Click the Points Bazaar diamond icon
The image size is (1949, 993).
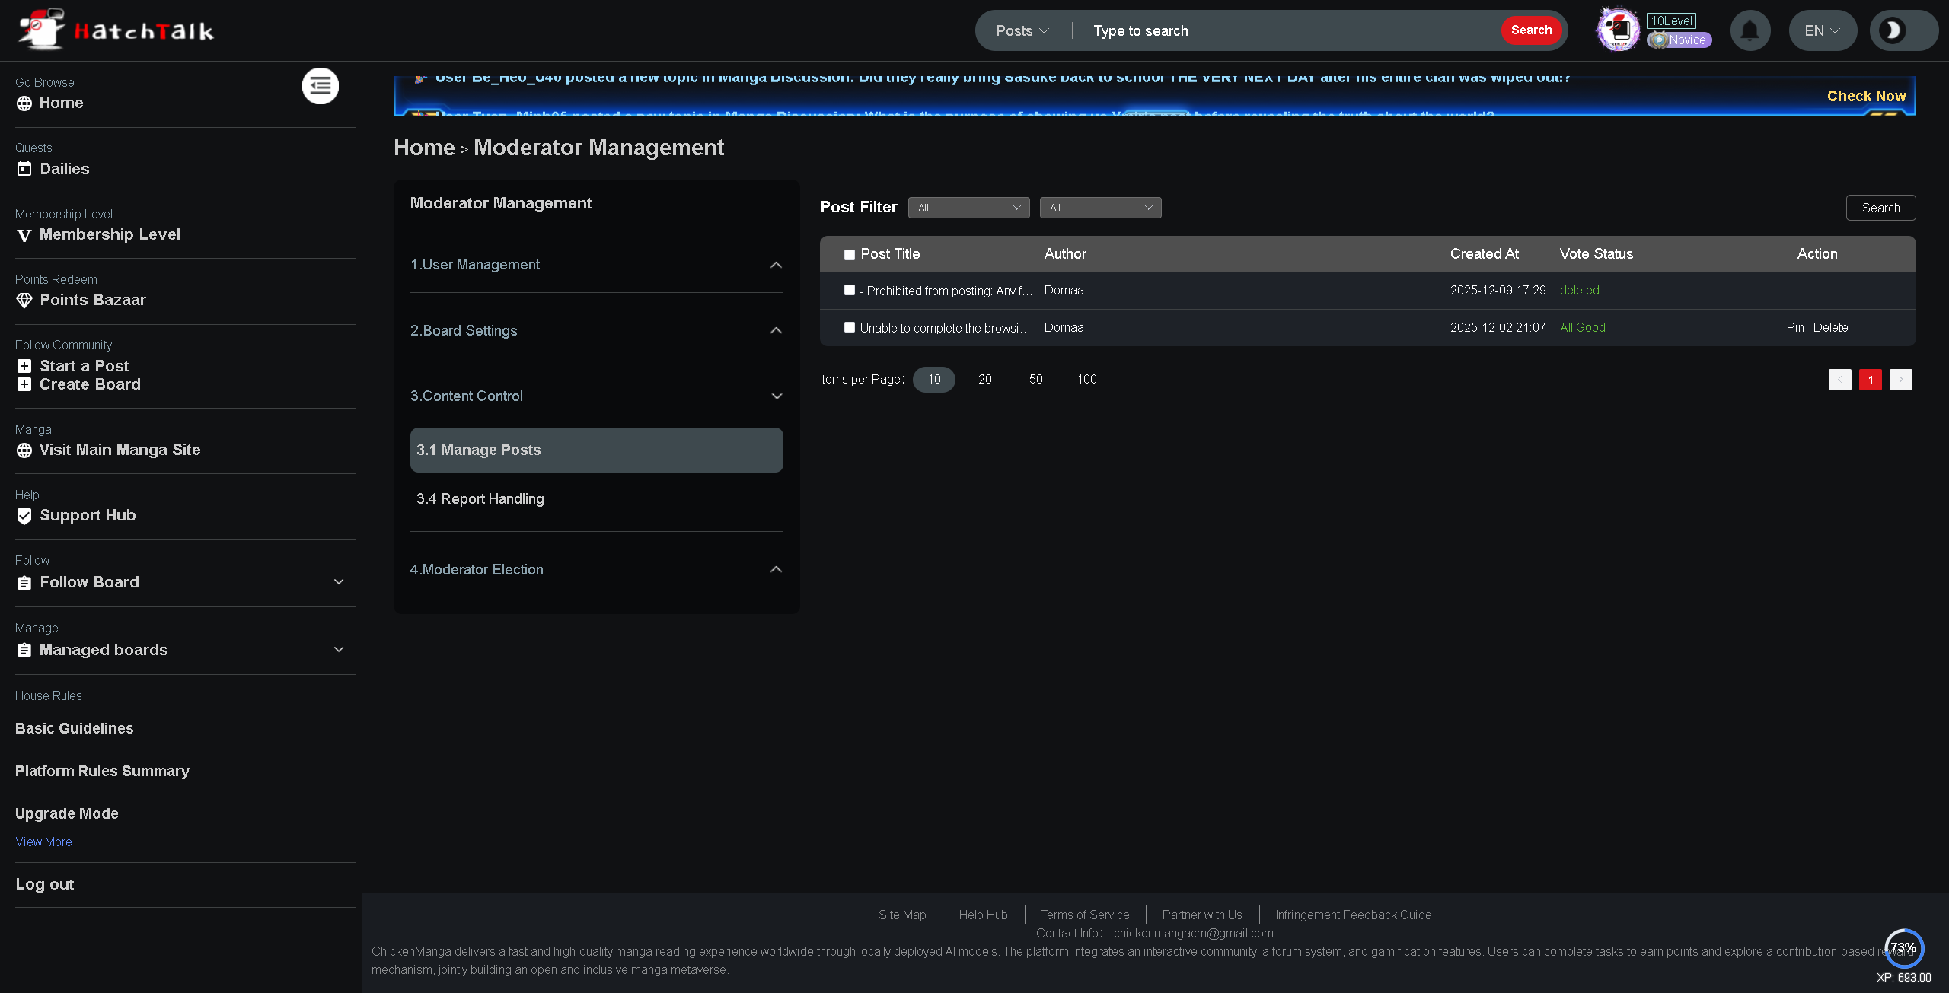pos(24,301)
